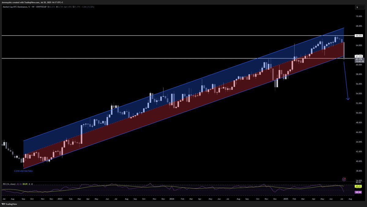Click the yellow 65.01 RSI scale label
Image resolution: width=367 pixels, height=207 pixels.
click(359, 186)
